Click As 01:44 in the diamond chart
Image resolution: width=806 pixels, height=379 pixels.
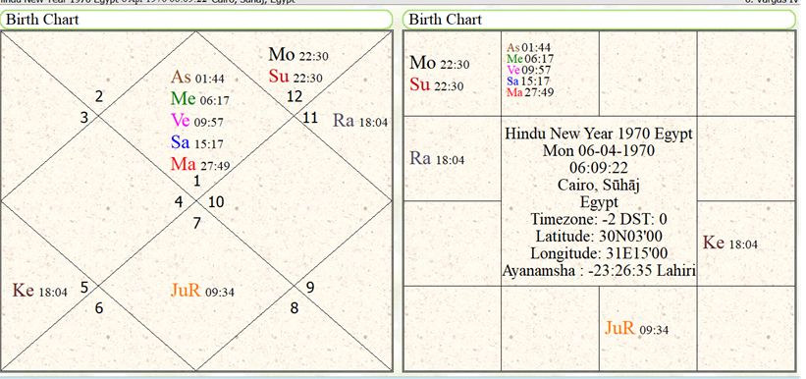197,78
